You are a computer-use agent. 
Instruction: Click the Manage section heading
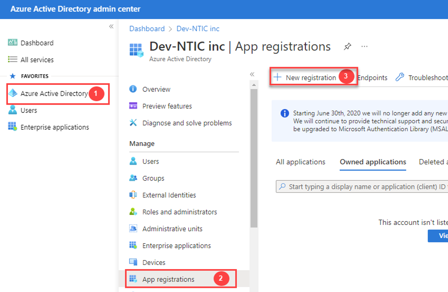tap(142, 143)
